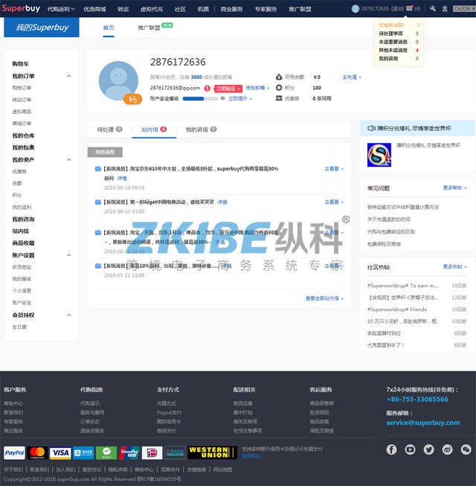Click the coupon ticket icon
This screenshot has width=476, height=486.
pos(279,98)
